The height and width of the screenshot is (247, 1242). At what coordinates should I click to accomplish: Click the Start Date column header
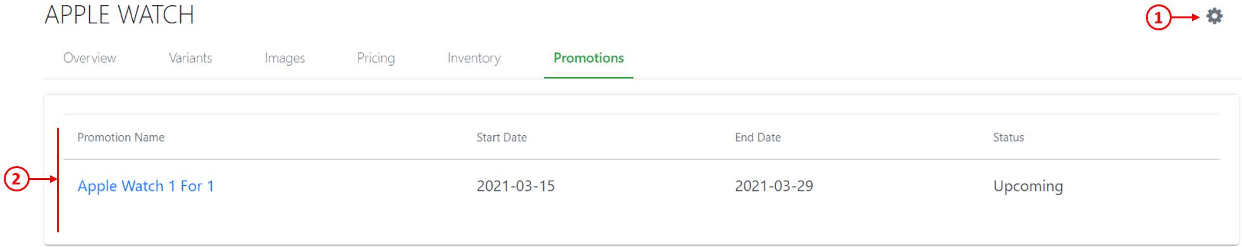(x=501, y=137)
